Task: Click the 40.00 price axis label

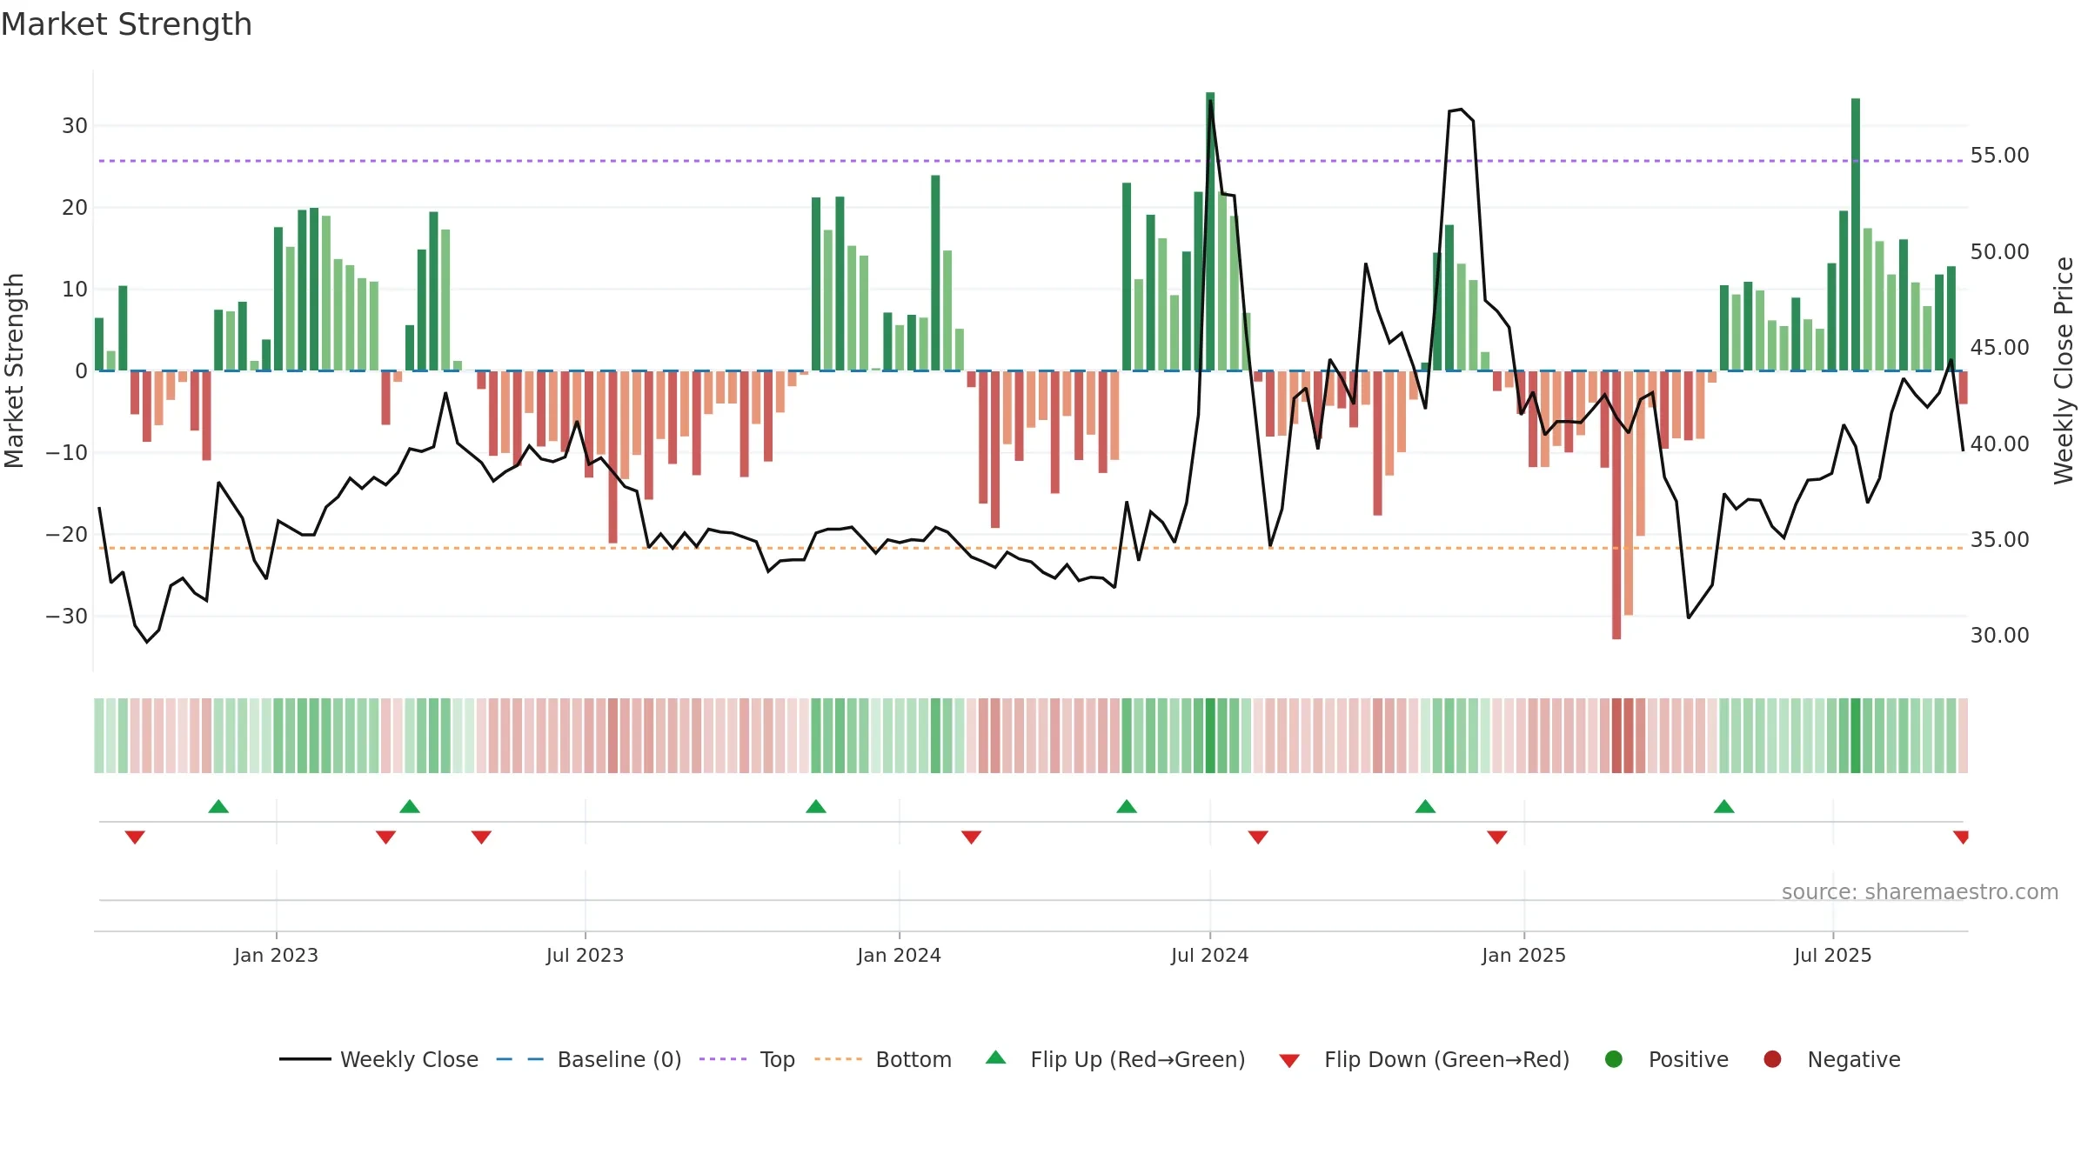Action: coord(1999,444)
